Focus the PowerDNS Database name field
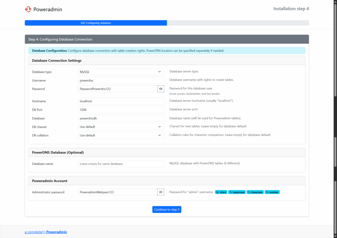Screen dimensions: 337x238 click(x=121, y=164)
